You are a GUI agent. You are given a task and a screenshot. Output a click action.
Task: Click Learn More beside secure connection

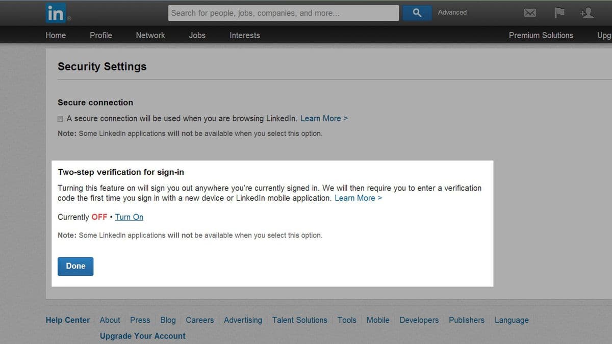pyautogui.click(x=324, y=118)
